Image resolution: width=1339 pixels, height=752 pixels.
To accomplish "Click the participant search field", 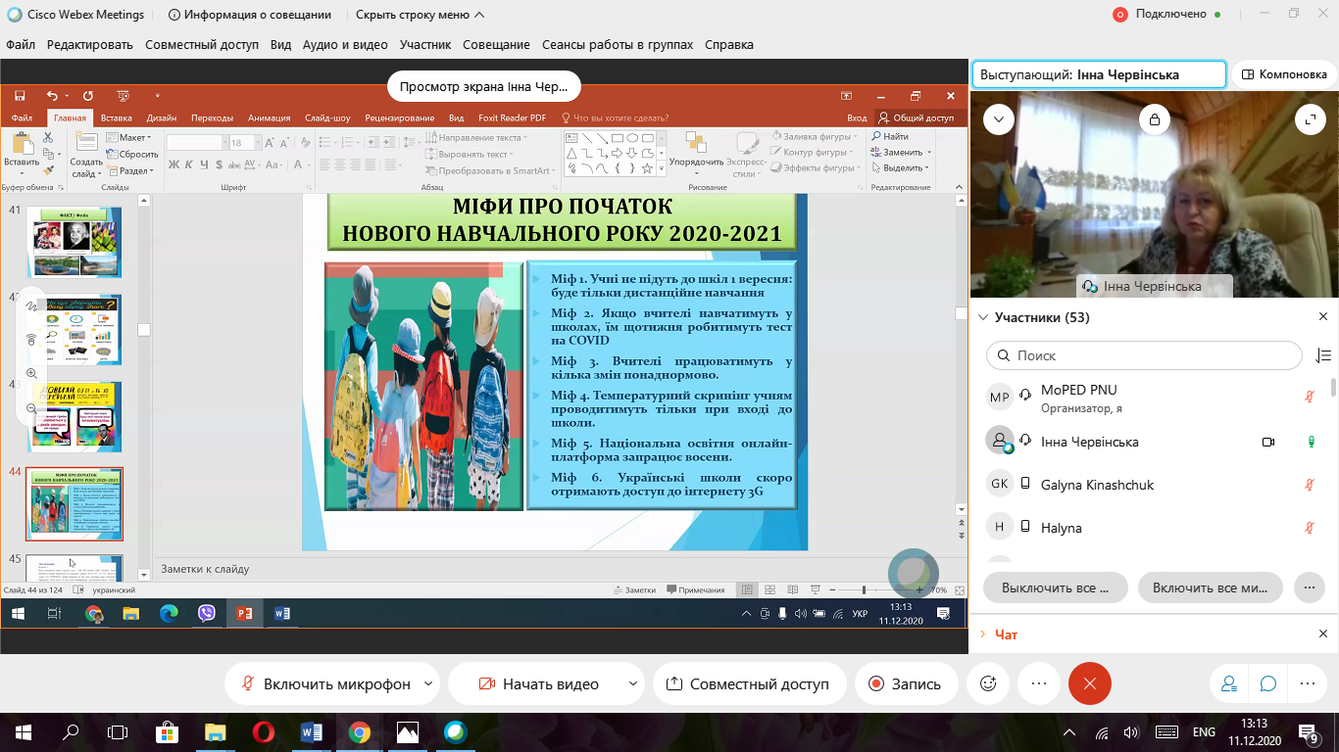I will pyautogui.click(x=1144, y=355).
